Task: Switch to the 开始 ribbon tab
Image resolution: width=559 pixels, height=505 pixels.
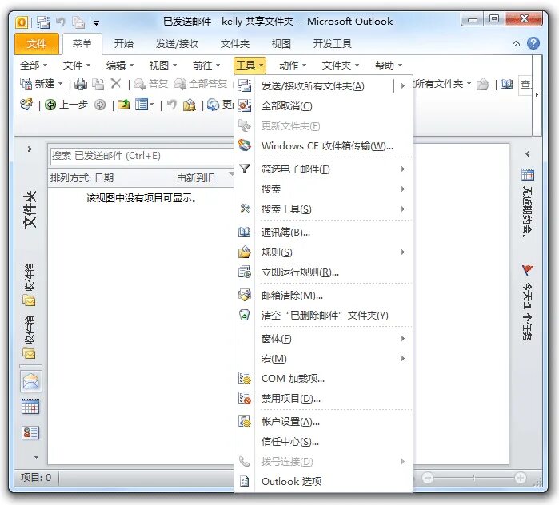Action: 124,43
